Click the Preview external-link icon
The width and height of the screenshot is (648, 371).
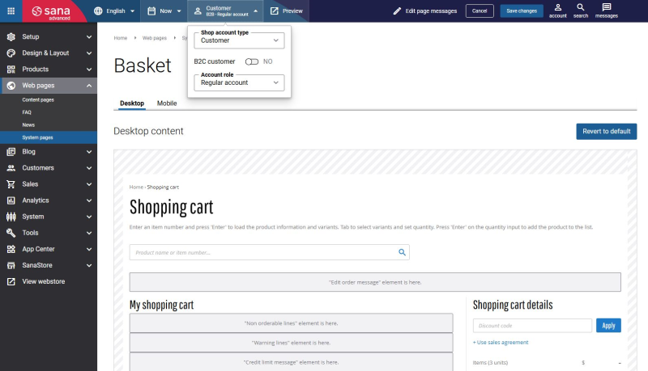pyautogui.click(x=275, y=11)
